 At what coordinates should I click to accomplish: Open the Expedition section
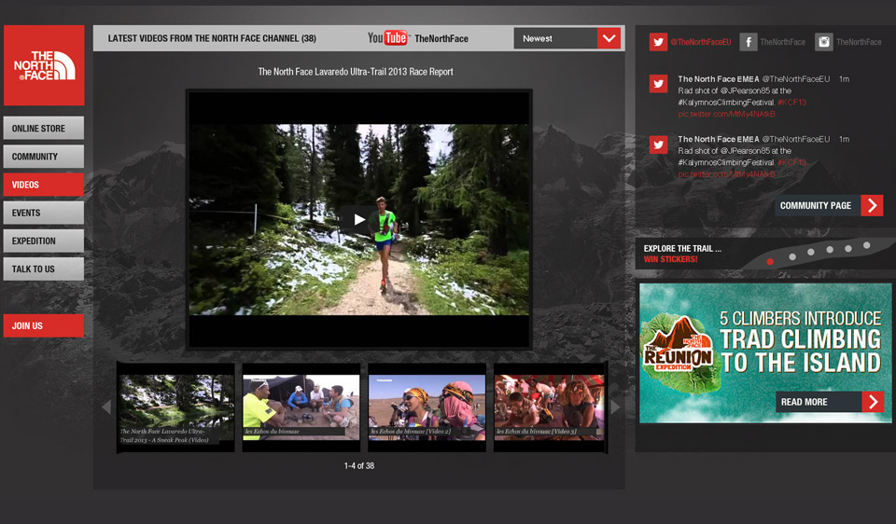click(x=44, y=241)
